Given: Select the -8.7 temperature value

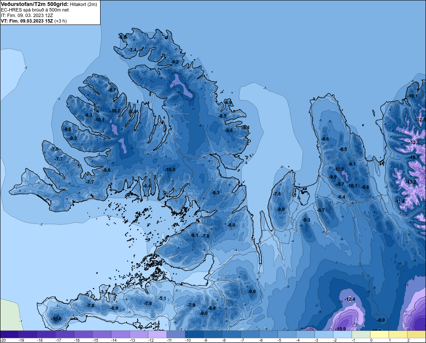Looking at the screenshot, I should tap(112, 90).
